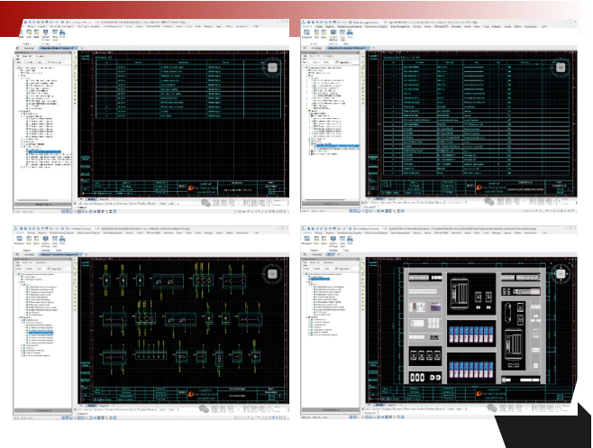Open Manufacturing Diagram menu in connection diagram window
The image size is (593, 448).
coord(62,233)
